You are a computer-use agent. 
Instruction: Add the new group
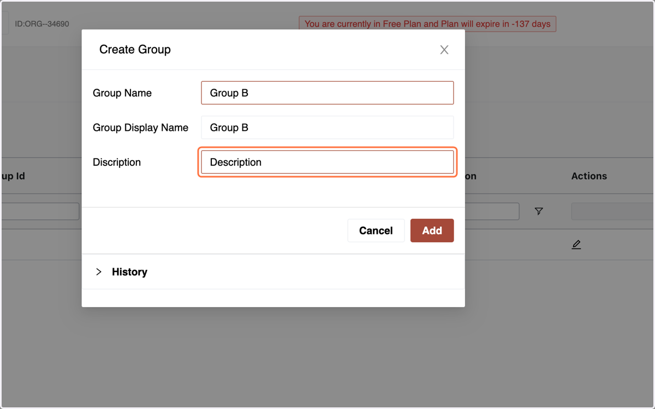pyautogui.click(x=432, y=231)
